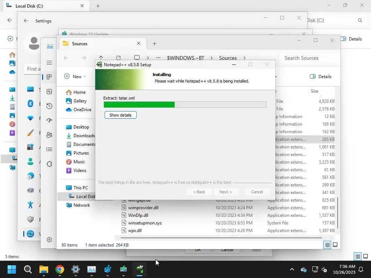Open Task Manager Services icon
The height and width of the screenshot is (278, 371).
49,164
